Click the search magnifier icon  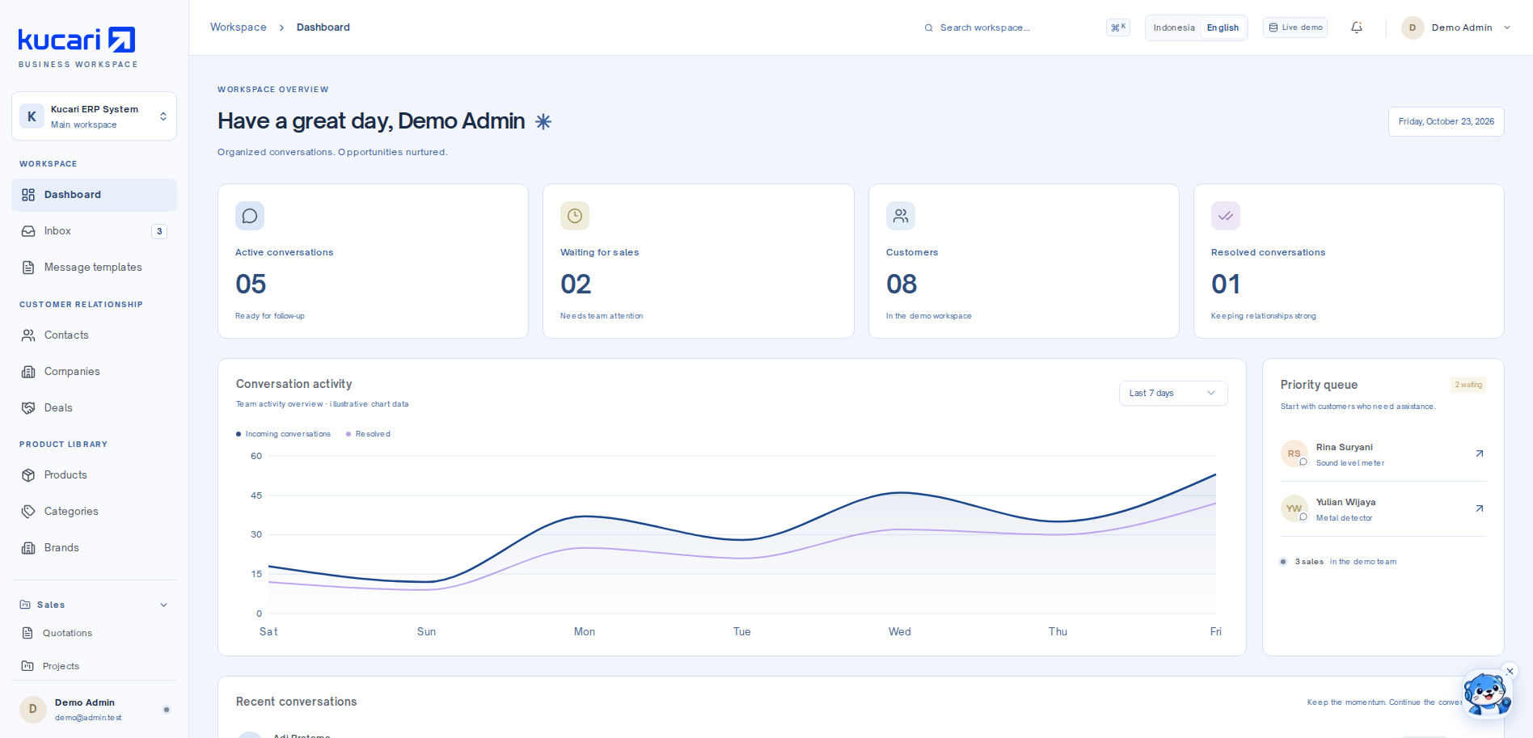pos(929,27)
